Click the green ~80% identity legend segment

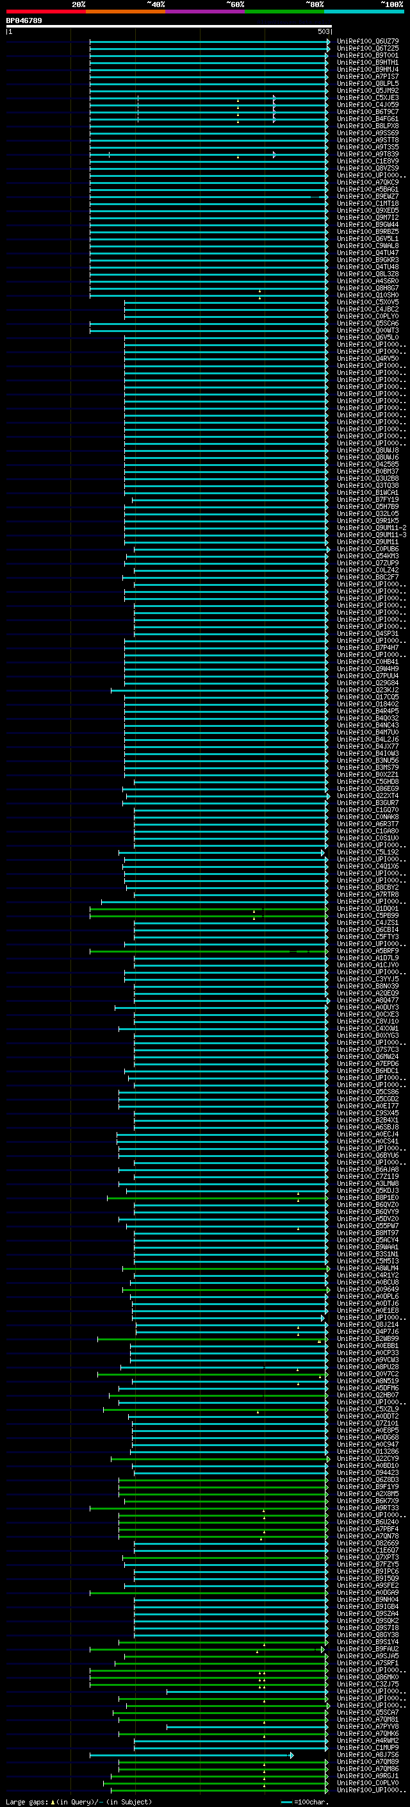pyautogui.click(x=284, y=12)
